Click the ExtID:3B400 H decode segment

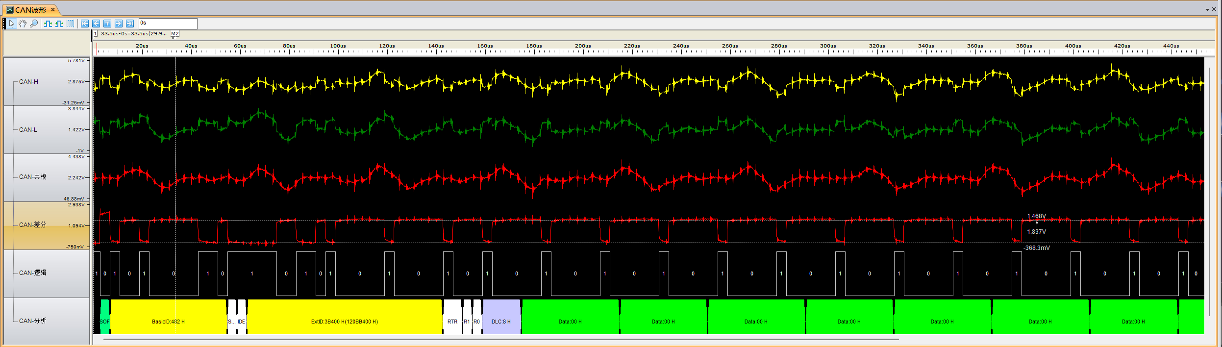[x=345, y=317]
